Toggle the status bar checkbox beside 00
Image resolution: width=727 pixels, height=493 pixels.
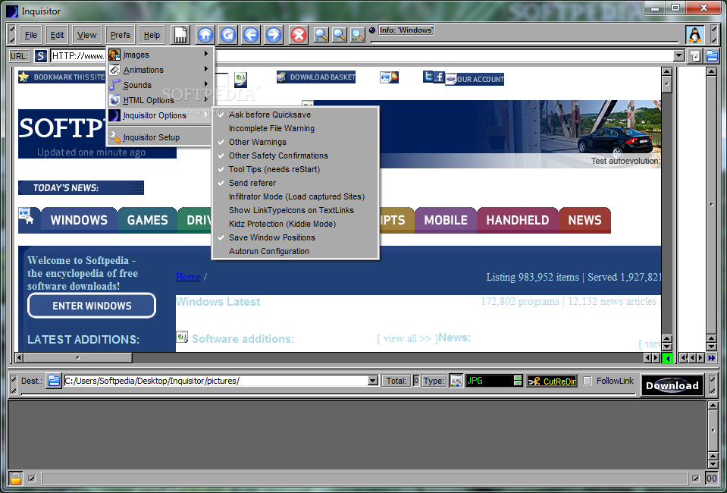[696, 478]
